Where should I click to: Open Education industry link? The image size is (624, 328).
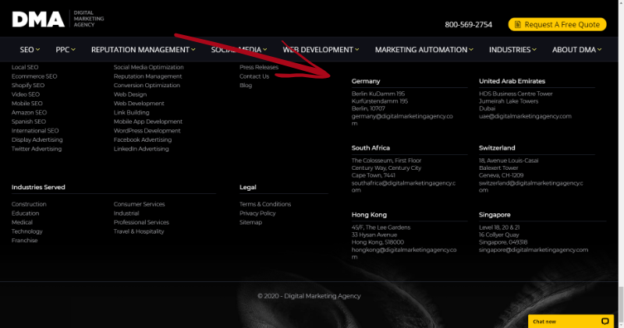click(x=26, y=213)
